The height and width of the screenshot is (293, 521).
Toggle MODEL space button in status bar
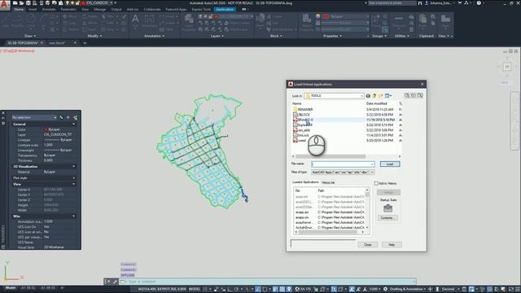[195, 289]
